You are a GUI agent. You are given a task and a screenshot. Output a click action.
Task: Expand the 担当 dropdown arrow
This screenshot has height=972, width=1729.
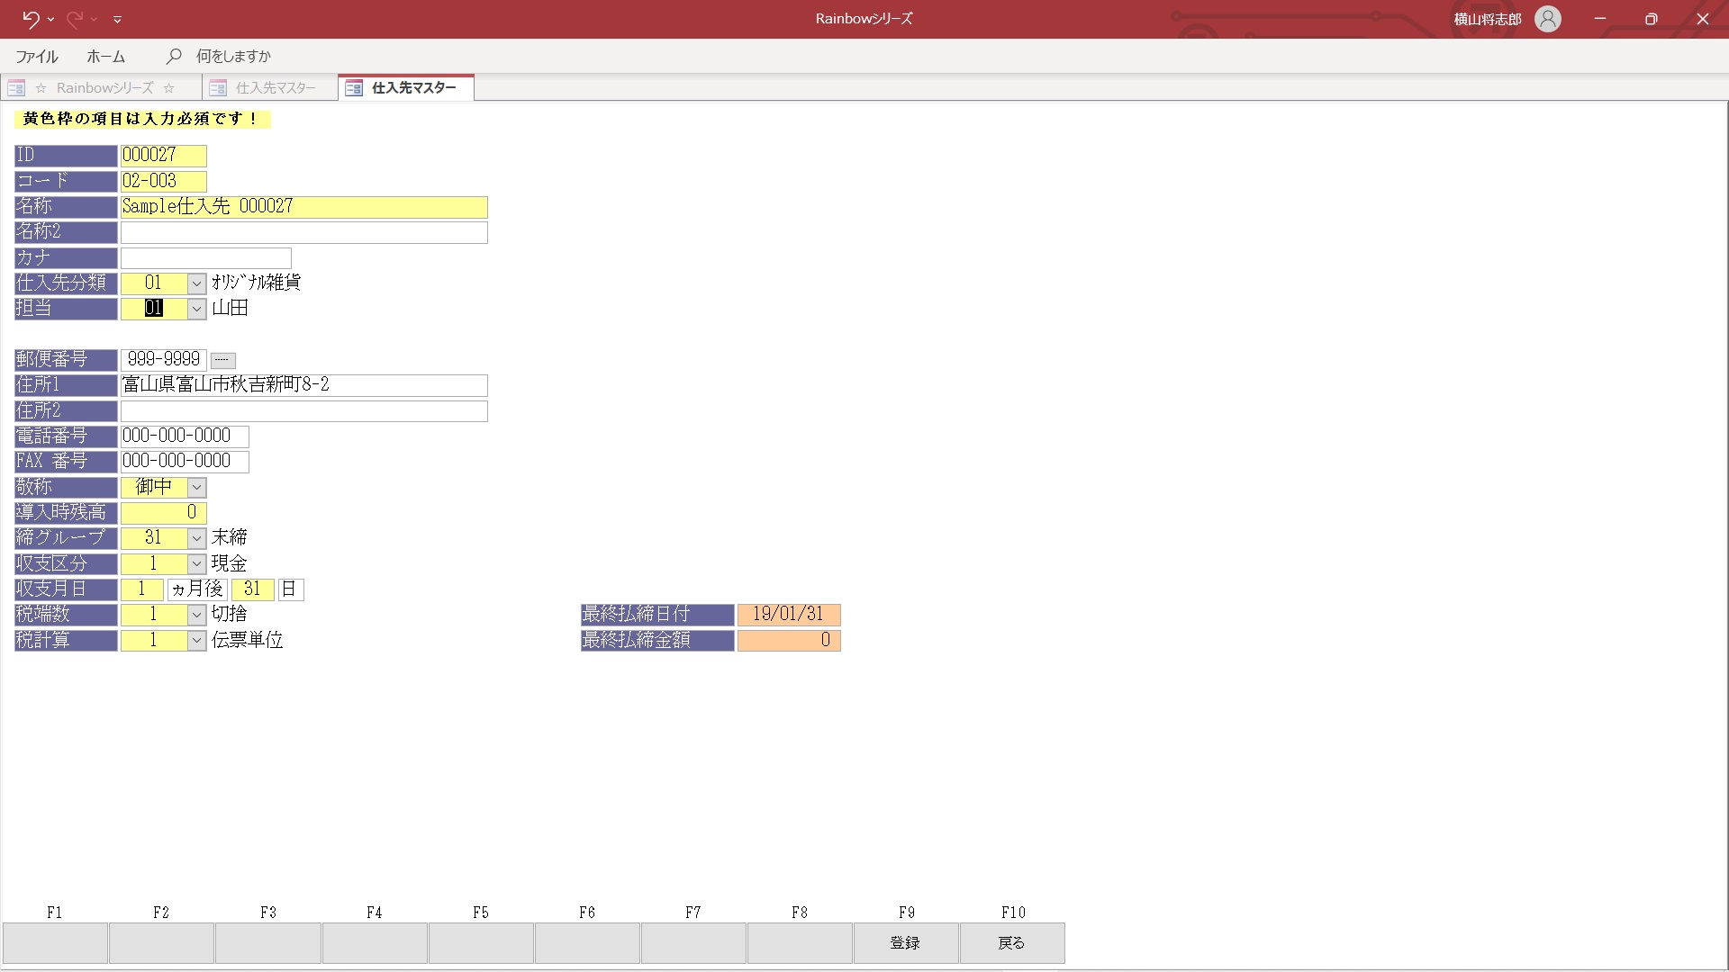tap(196, 309)
